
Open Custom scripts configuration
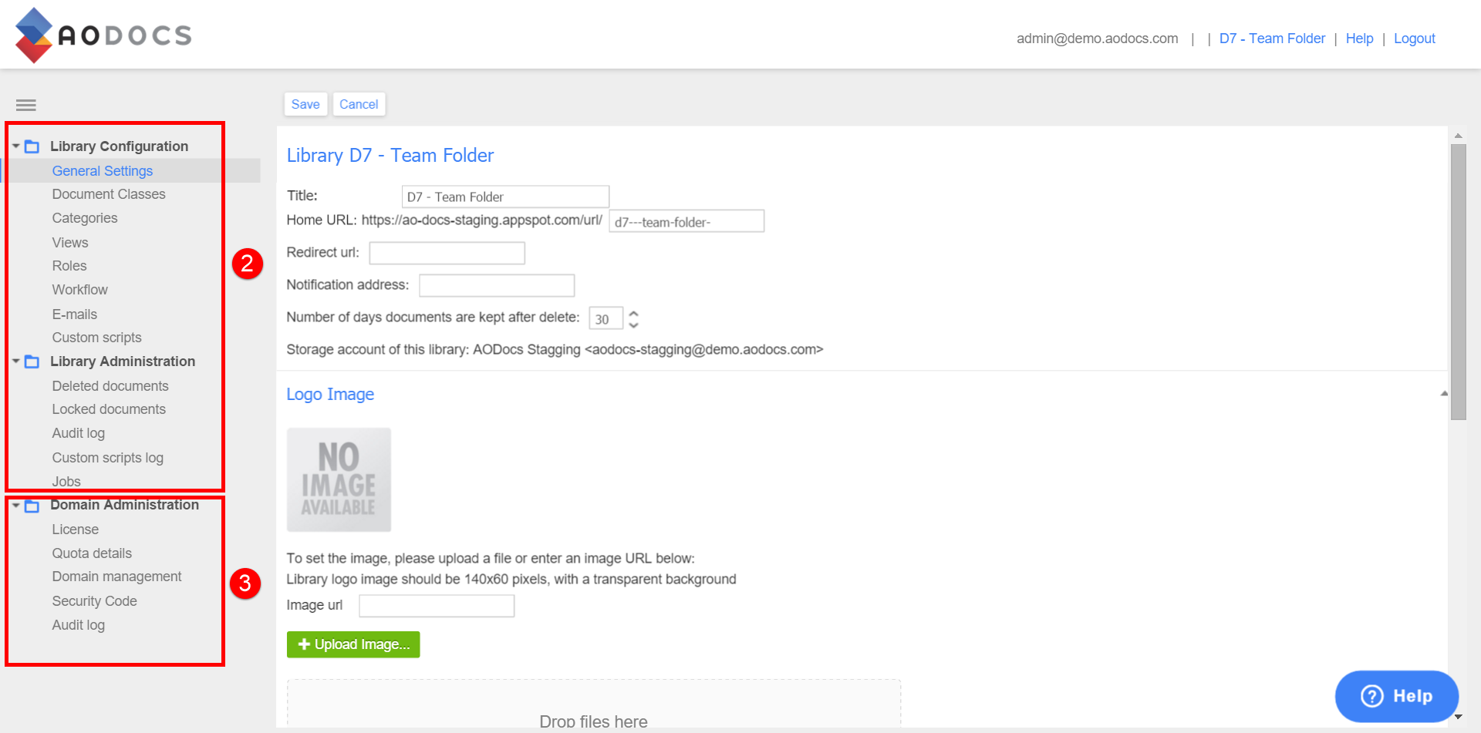point(97,338)
